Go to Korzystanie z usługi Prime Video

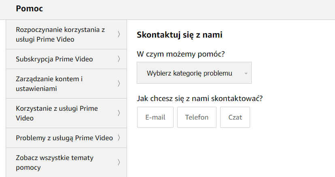click(57, 113)
